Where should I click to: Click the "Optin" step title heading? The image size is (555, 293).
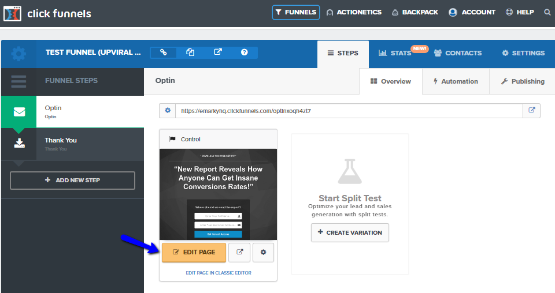click(x=165, y=81)
